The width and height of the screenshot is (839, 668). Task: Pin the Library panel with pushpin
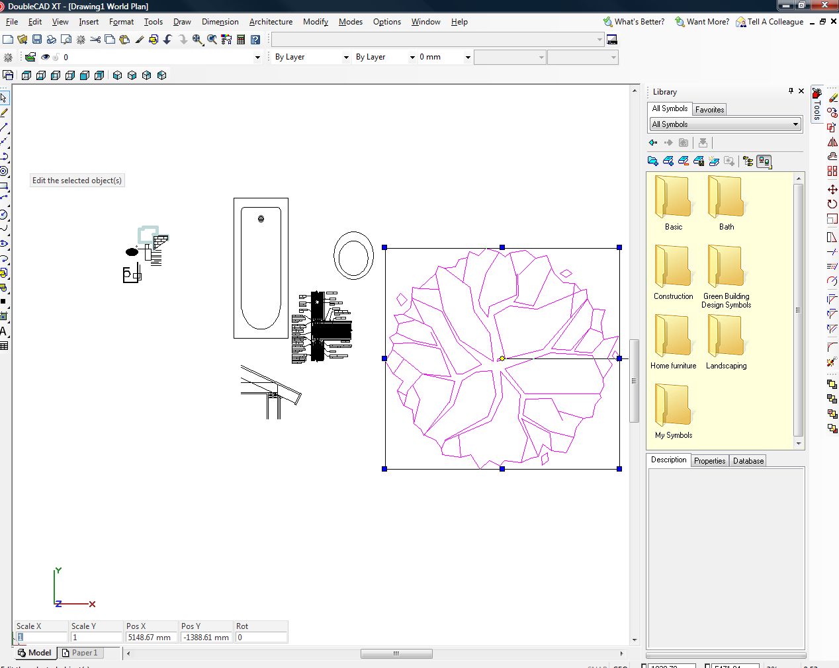[x=791, y=91]
